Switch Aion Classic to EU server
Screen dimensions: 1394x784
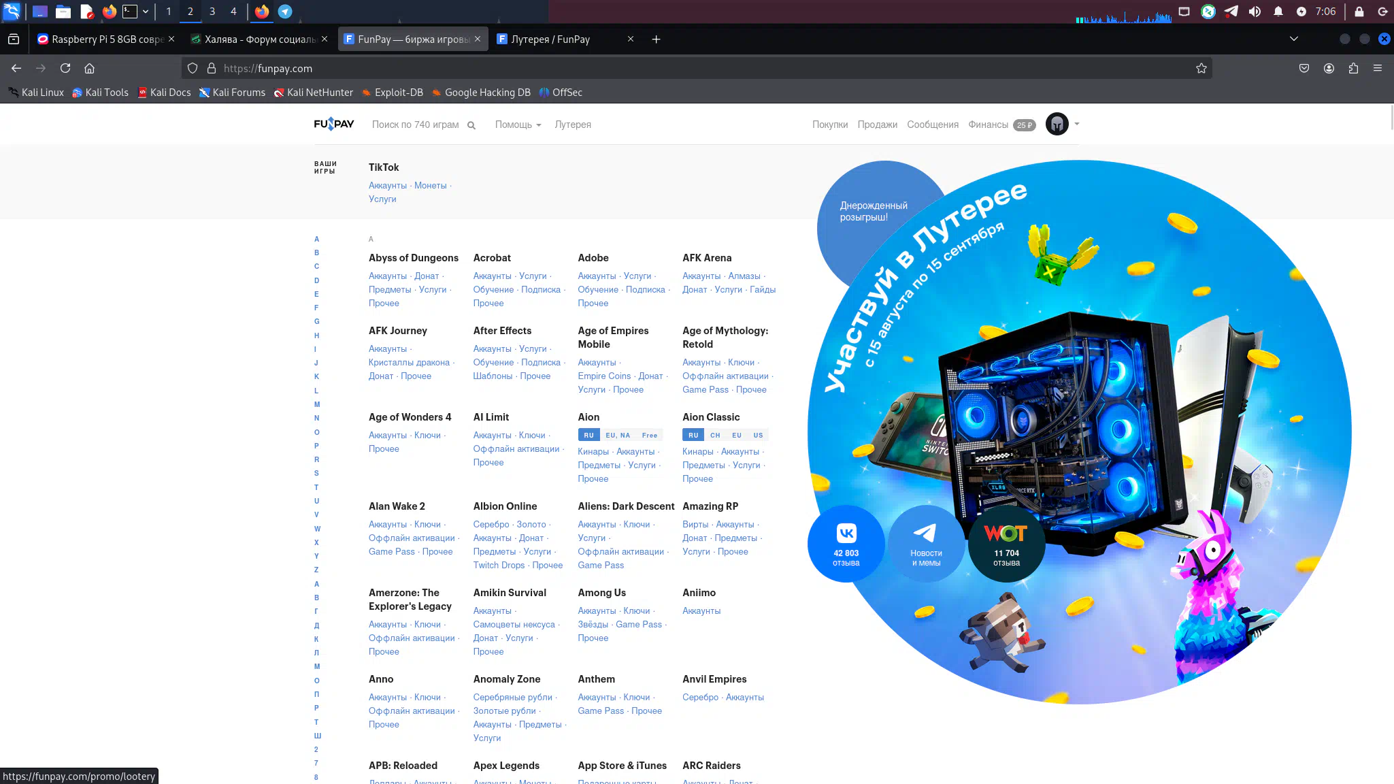click(736, 436)
